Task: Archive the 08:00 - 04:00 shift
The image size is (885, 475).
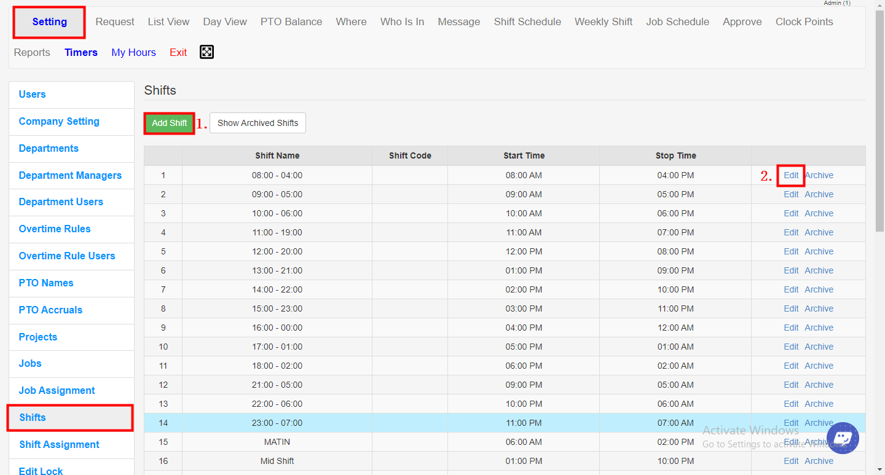Action: [x=819, y=175]
